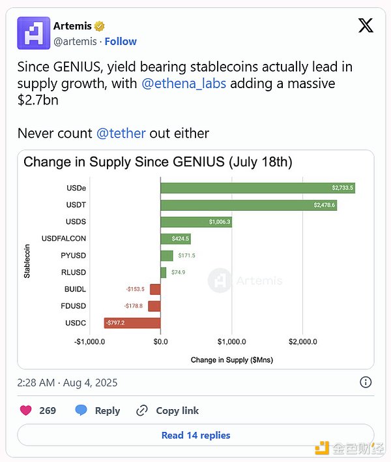The width and height of the screenshot is (391, 462).
Task: Open the @tether mention link
Action: (x=121, y=133)
